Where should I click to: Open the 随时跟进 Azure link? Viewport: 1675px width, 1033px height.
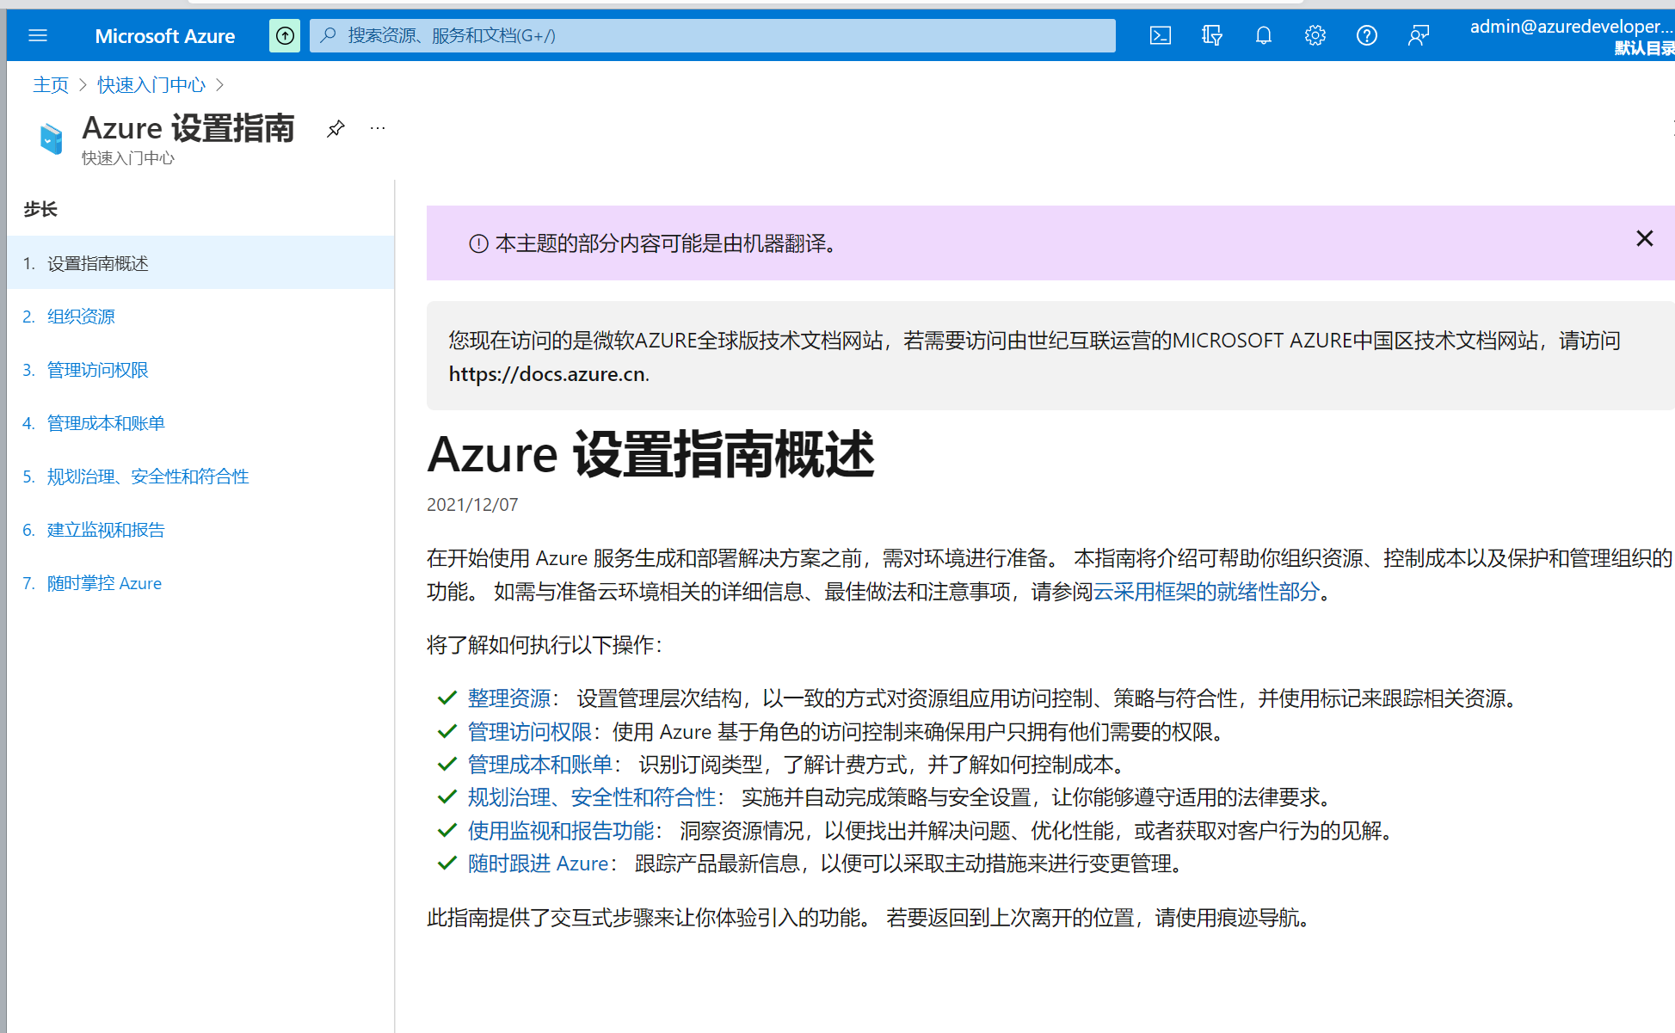click(x=539, y=864)
